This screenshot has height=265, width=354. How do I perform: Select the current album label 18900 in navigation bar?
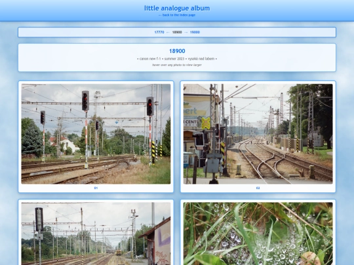click(177, 32)
